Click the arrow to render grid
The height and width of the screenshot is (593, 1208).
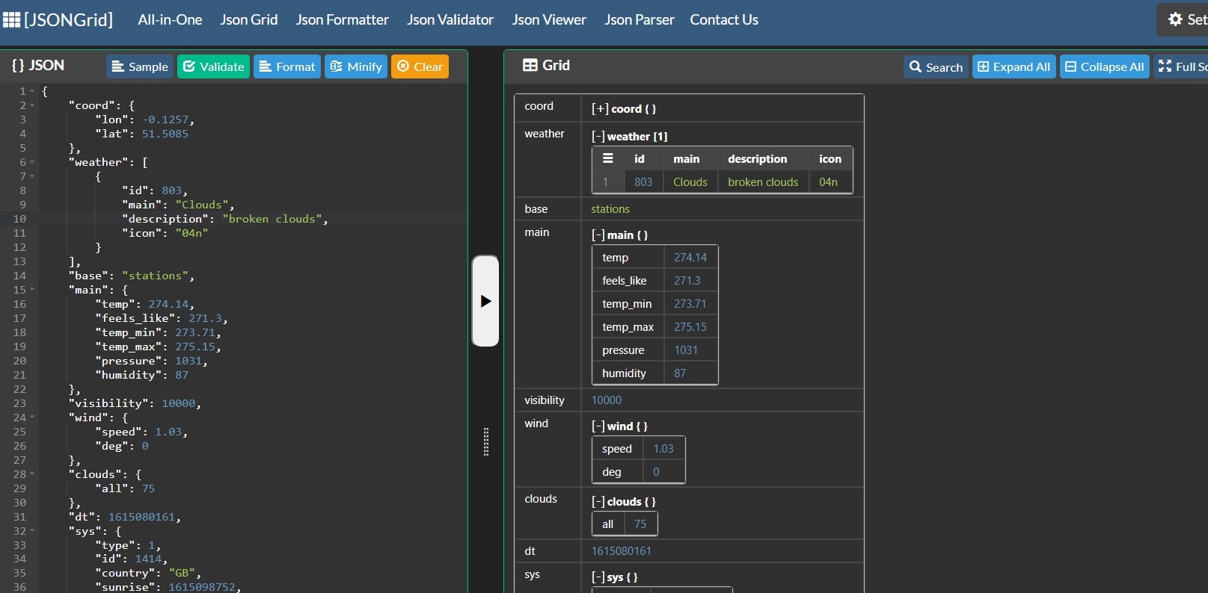pos(485,301)
